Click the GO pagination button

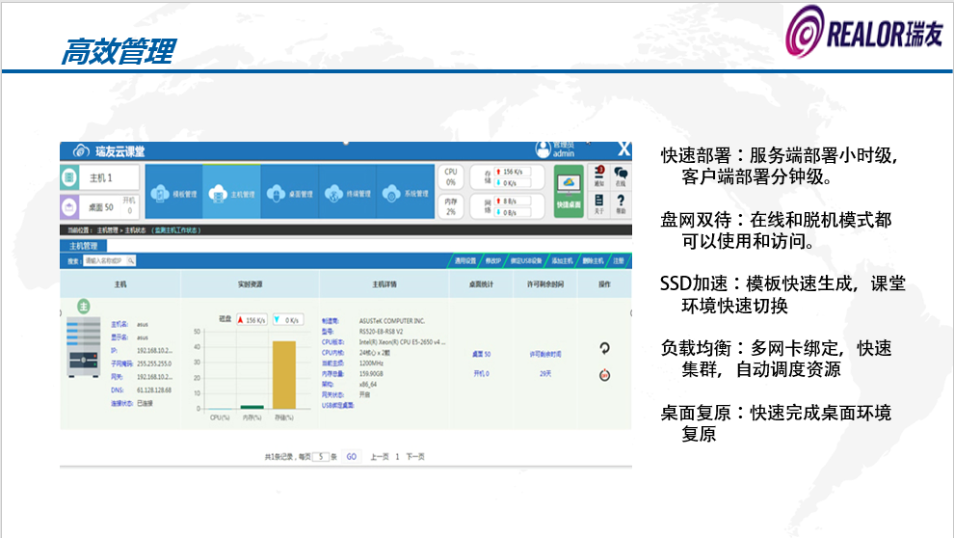351,456
